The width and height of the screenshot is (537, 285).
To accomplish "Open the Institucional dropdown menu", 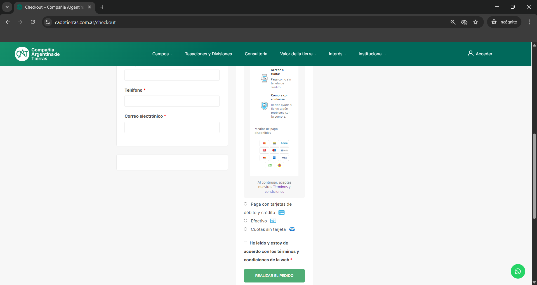I will coord(372,54).
